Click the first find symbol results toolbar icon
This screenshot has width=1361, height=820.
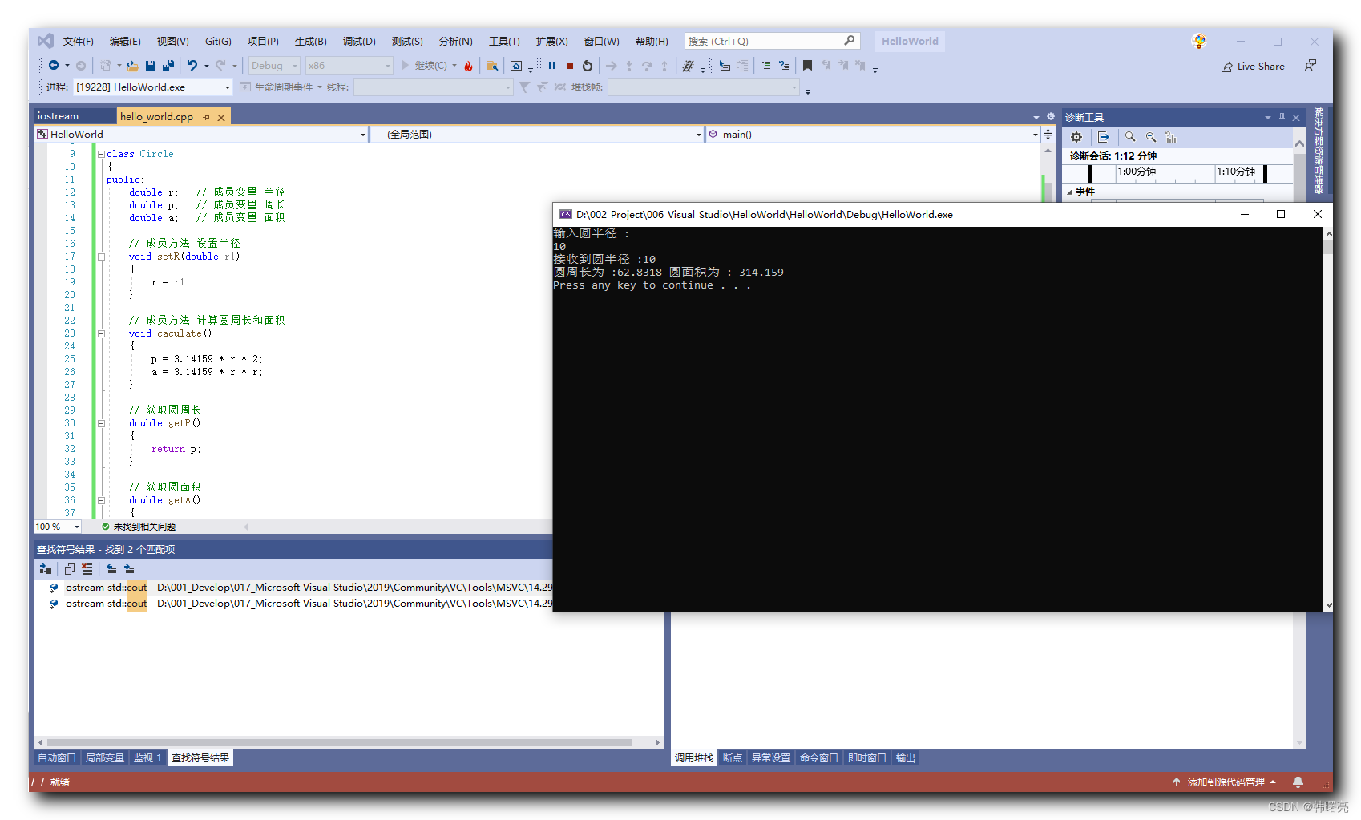(x=46, y=569)
